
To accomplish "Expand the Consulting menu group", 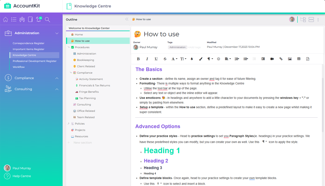I will [x=57, y=89].
